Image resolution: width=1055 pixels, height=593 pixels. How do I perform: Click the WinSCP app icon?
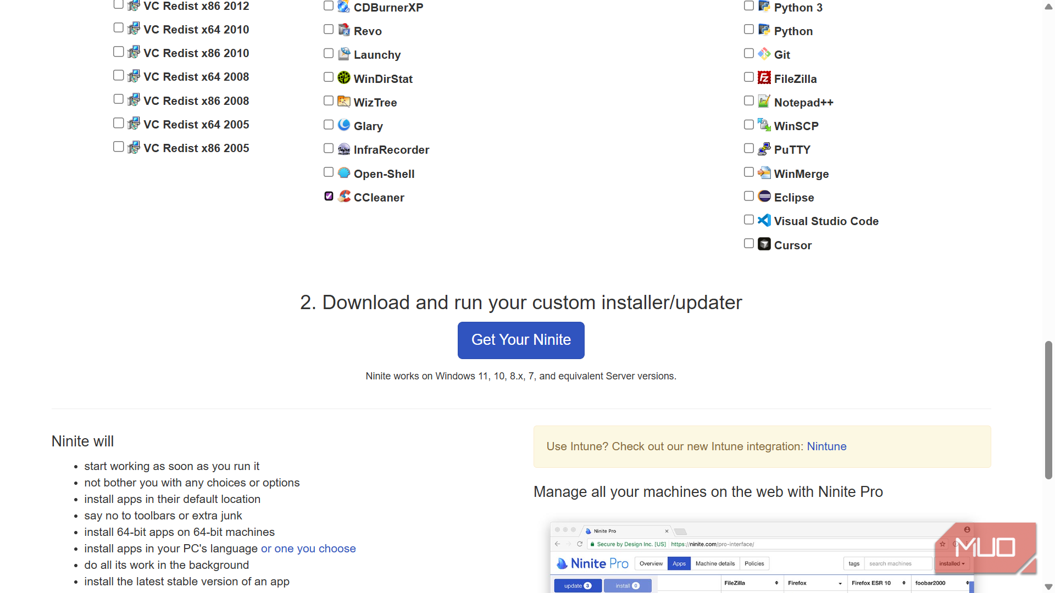(x=764, y=125)
